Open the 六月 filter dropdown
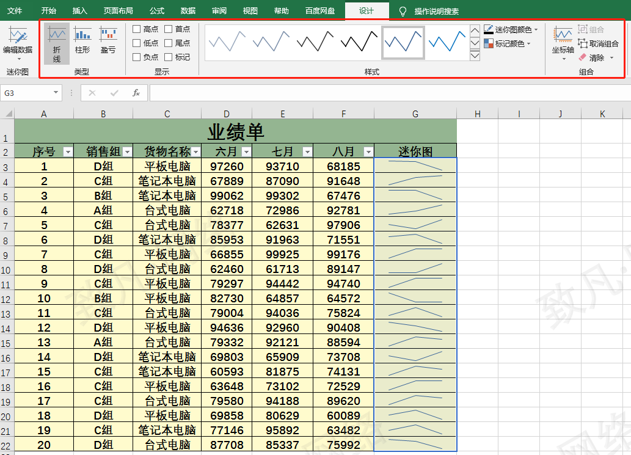 (246, 151)
